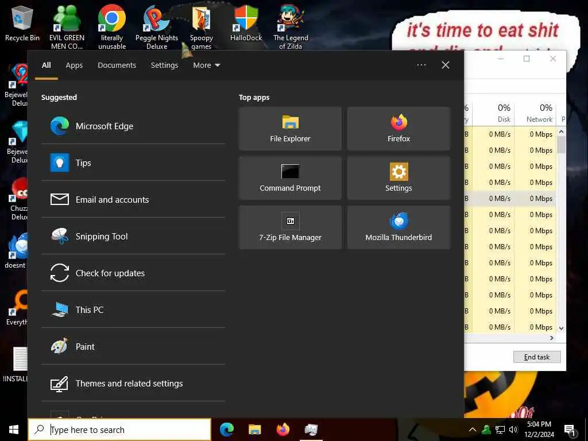
Task: Select EVIL GREEN MEN desktop shortcut
Action: pos(67,27)
